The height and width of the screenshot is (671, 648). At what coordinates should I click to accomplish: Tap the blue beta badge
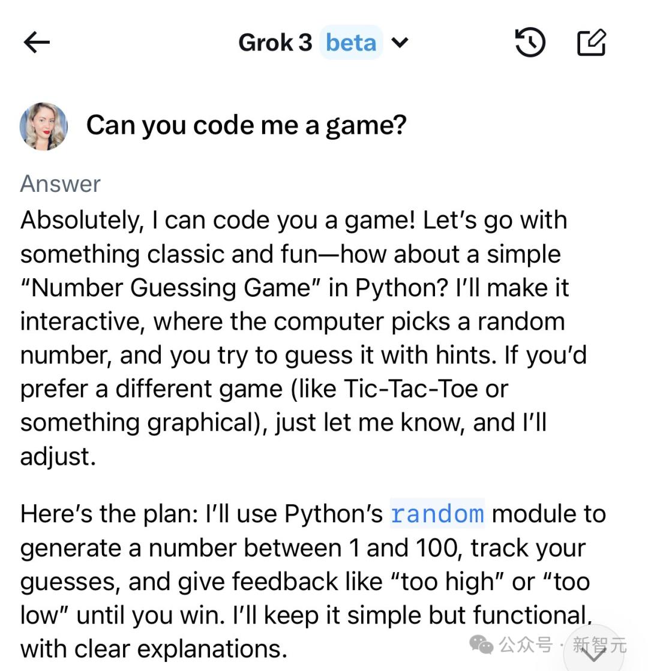[x=351, y=43]
